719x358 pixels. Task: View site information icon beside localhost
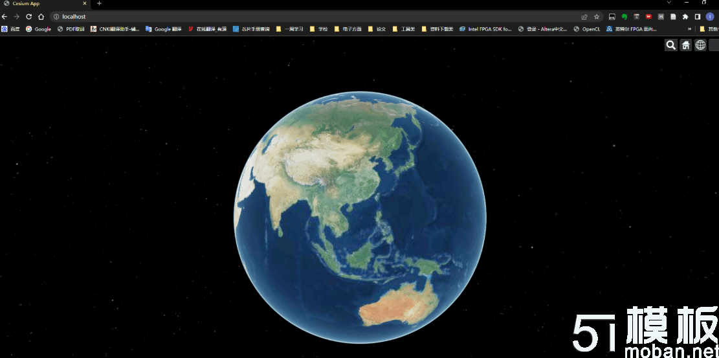coord(56,17)
